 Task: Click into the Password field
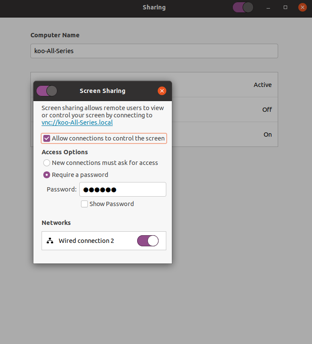tap(123, 189)
